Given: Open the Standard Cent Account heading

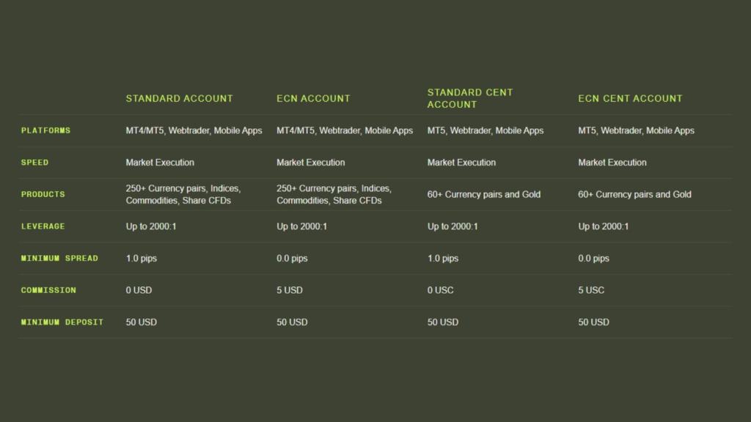Looking at the screenshot, I should point(470,98).
